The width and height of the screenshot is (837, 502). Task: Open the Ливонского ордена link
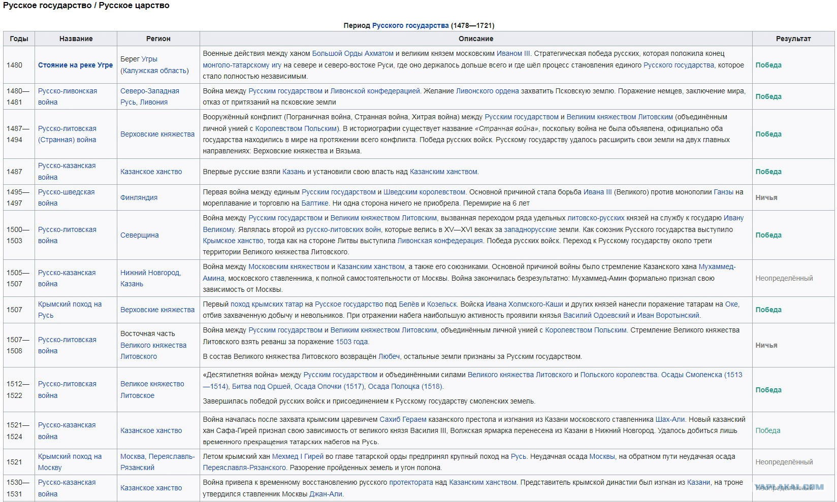pos(488,91)
